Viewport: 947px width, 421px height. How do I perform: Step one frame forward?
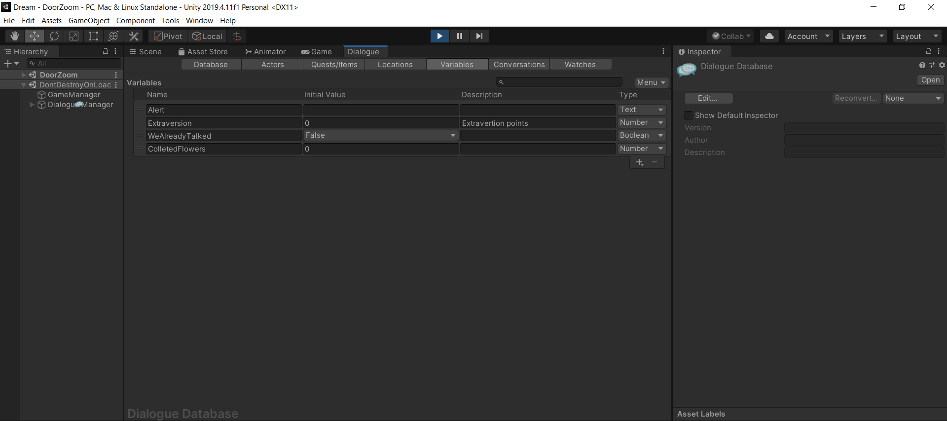coord(479,36)
